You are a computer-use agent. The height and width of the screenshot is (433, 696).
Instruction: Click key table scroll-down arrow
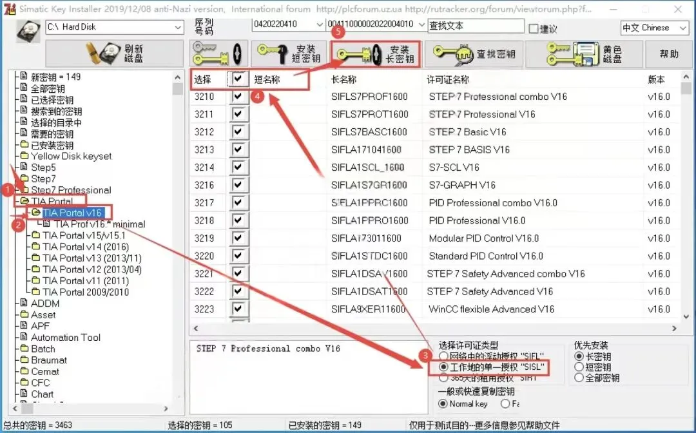click(x=686, y=316)
